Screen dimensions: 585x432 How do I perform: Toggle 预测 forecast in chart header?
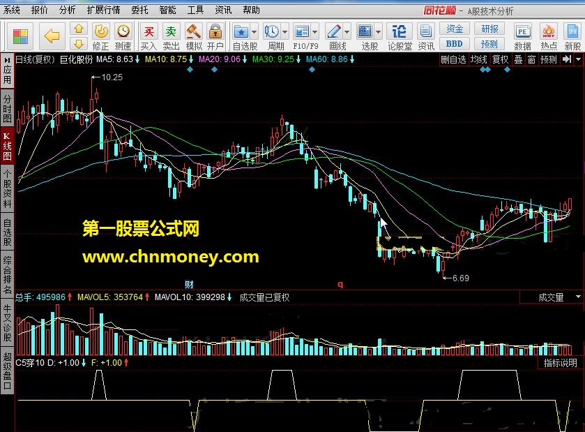[549, 59]
